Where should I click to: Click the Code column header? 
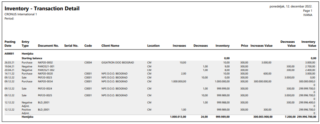[88, 46]
